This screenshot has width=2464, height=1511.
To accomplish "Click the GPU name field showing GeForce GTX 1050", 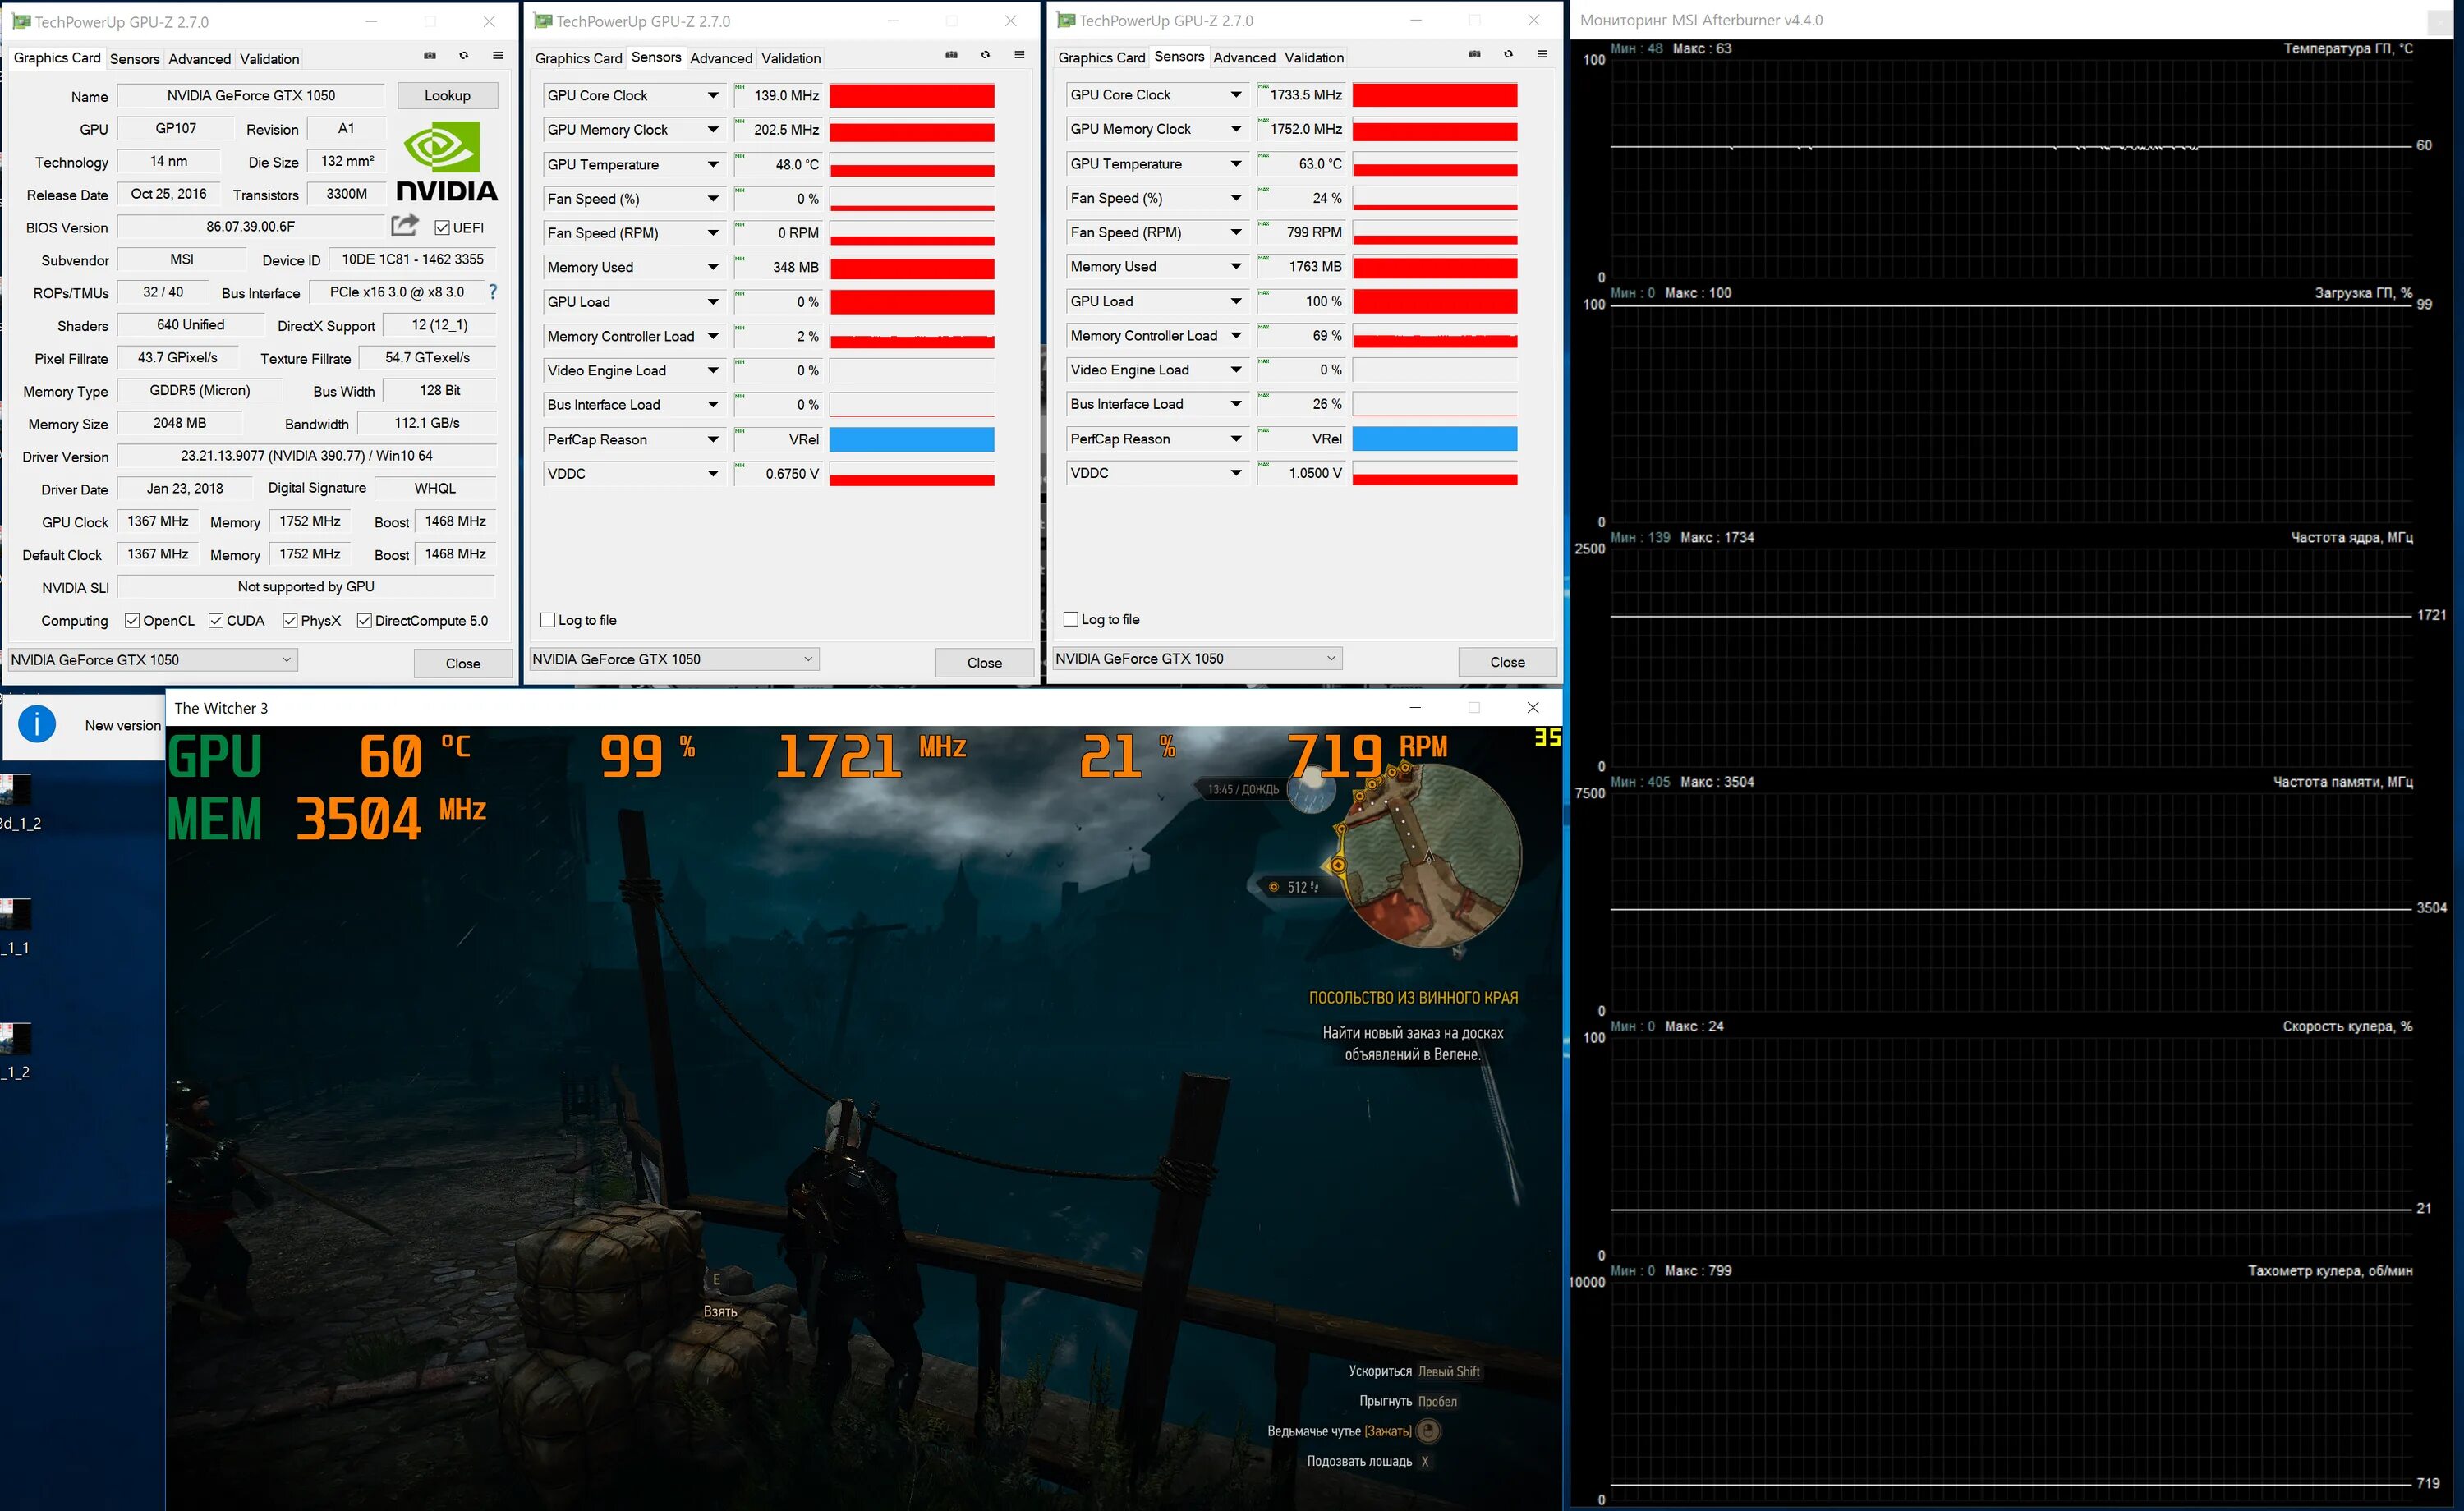I will click(x=251, y=96).
